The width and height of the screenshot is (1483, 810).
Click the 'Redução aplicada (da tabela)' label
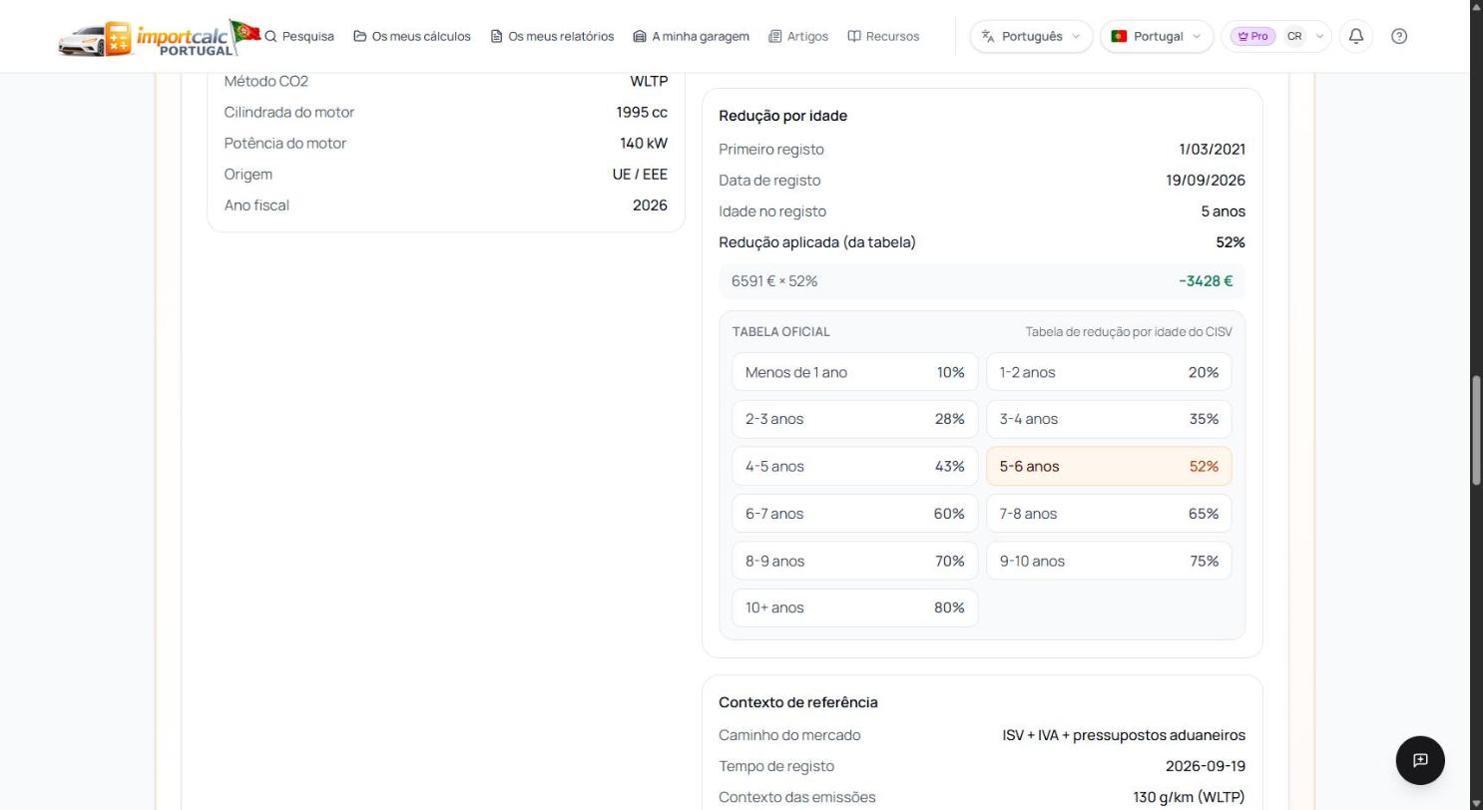817,242
